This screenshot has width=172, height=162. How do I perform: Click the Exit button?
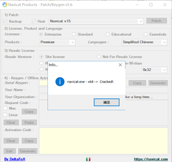pos(9,151)
